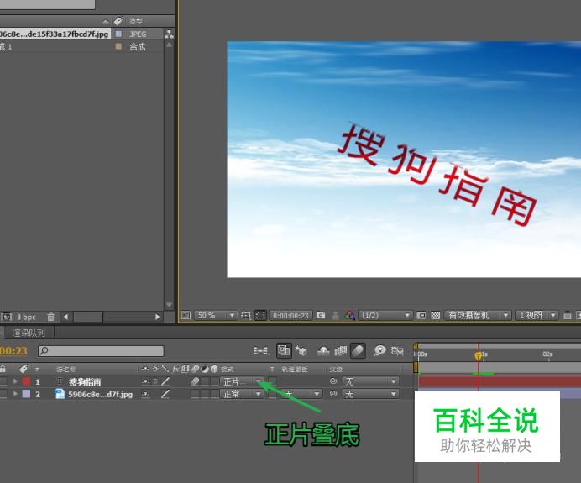581x483 pixels.
Task: Open parent dropdown for 5906c8e...d7f.jpg layer
Action: click(x=370, y=394)
